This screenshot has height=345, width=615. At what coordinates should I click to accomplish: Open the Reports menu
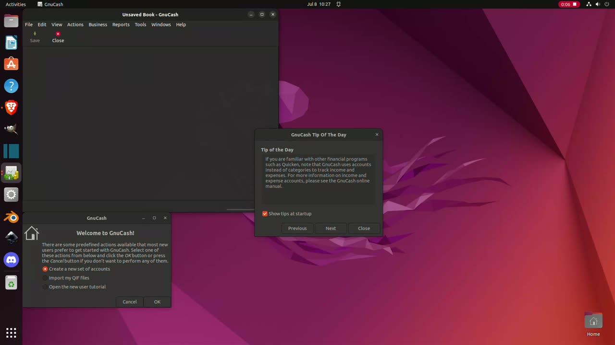click(x=121, y=24)
